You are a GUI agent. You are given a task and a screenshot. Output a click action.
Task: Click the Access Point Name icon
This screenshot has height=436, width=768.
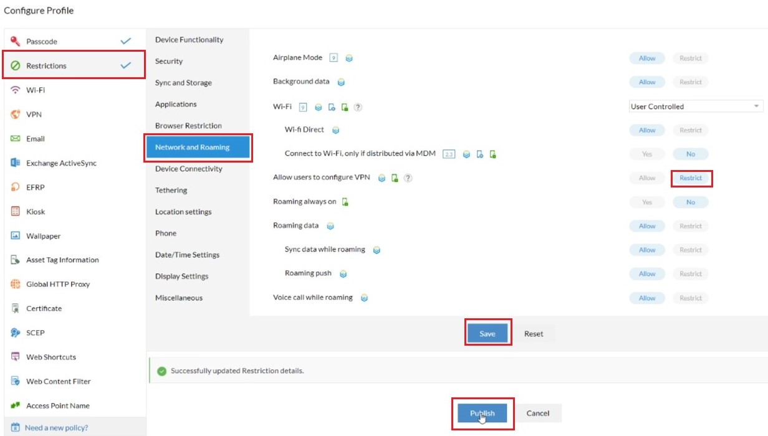[x=16, y=406]
